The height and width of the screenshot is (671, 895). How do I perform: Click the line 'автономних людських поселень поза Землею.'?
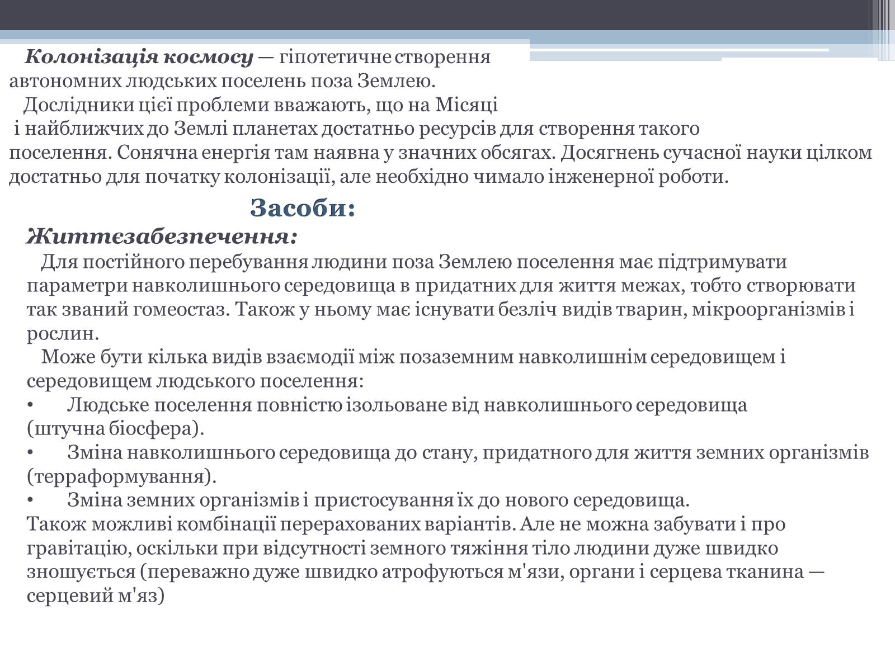click(x=222, y=81)
